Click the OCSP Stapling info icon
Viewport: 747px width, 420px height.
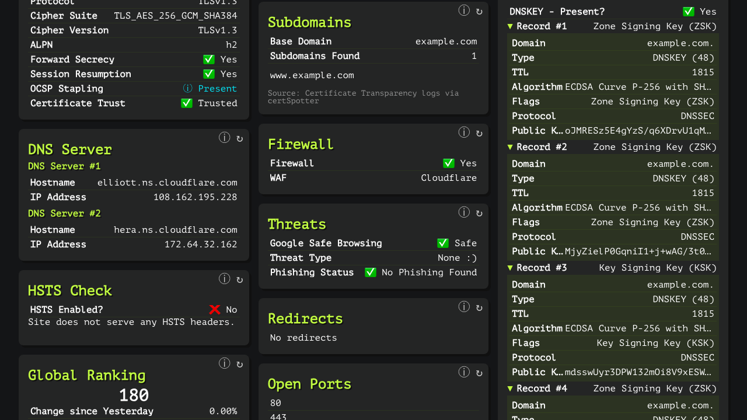pos(187,89)
